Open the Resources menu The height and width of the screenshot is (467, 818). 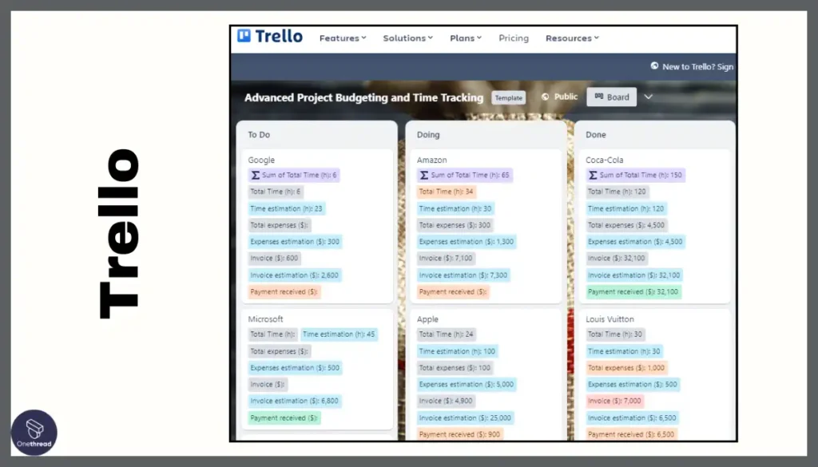click(x=572, y=38)
